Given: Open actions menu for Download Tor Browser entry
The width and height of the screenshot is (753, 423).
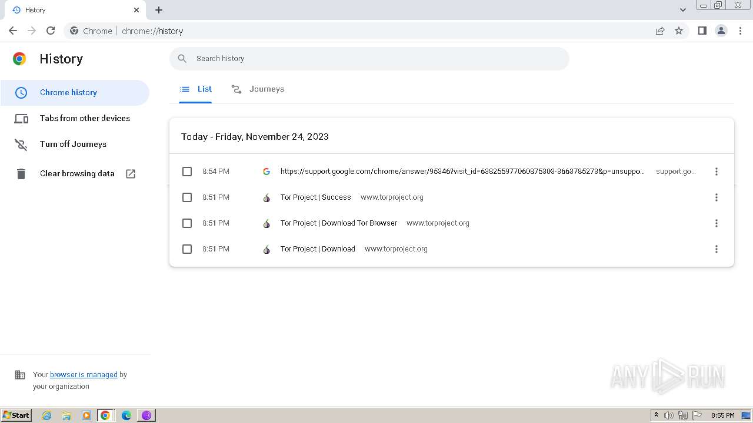Looking at the screenshot, I should (716, 223).
